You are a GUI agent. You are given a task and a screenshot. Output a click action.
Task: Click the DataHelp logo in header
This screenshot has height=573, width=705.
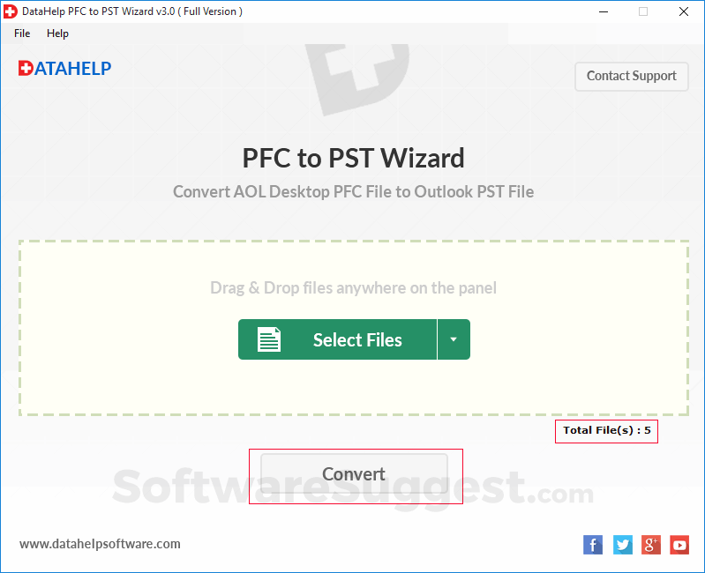click(x=64, y=68)
